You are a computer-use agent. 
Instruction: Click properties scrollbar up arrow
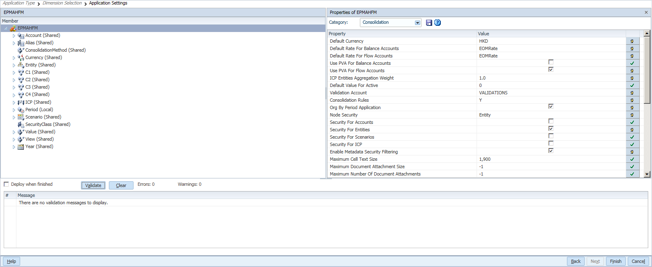click(647, 33)
